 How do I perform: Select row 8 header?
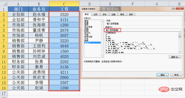[x=4, y=46]
